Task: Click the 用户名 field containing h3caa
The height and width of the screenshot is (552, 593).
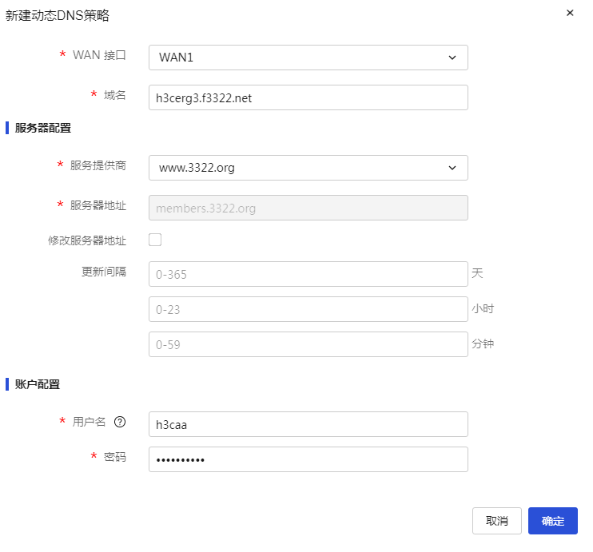Action: tap(308, 424)
